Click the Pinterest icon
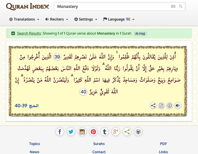Screen dimensions: 198x154 click(93, 132)
